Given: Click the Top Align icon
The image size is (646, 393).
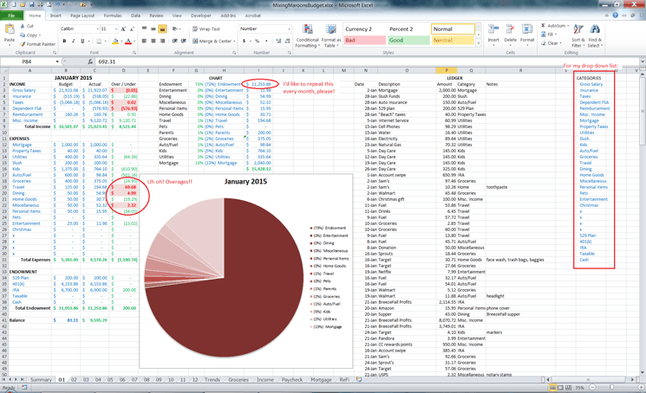Looking at the screenshot, I should [x=144, y=29].
